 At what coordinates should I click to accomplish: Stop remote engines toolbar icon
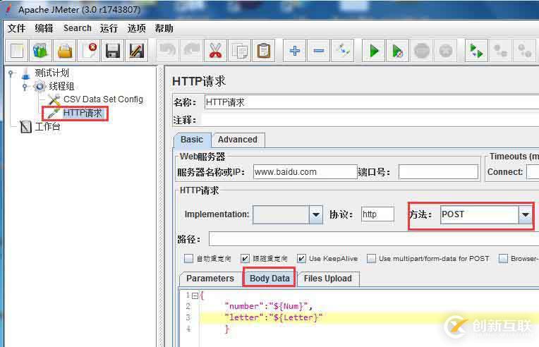(x=500, y=51)
